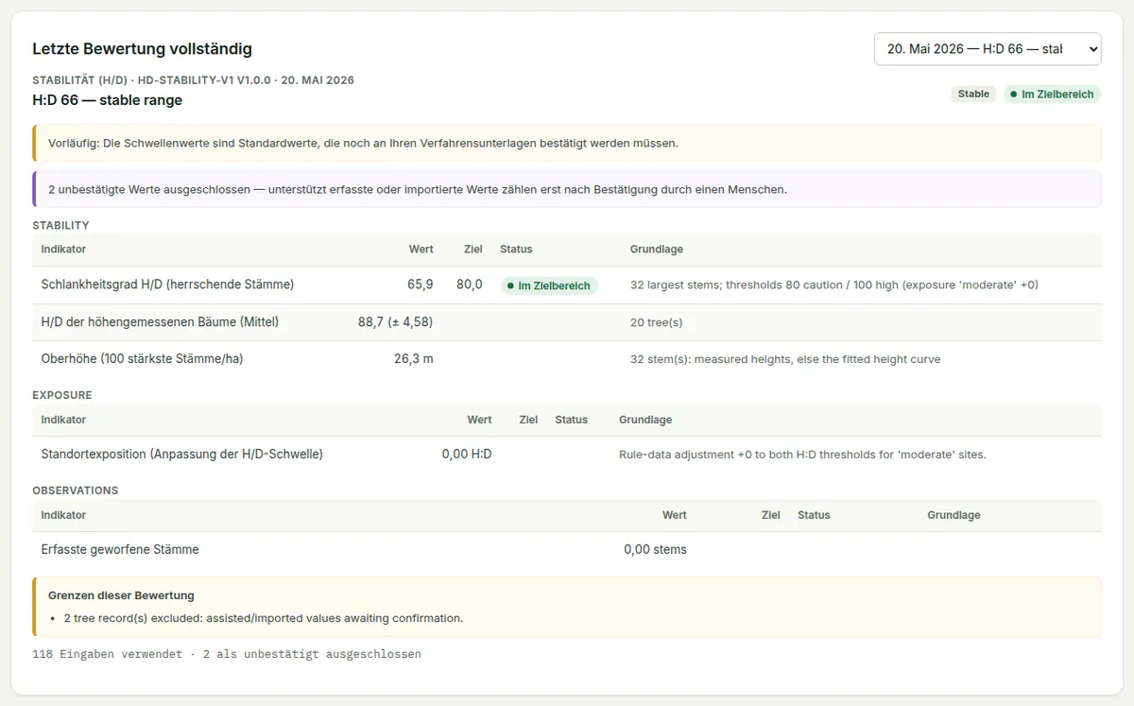1134x706 pixels.
Task: Click the 'Ziel' column header in the Observations table
Action: pos(771,515)
